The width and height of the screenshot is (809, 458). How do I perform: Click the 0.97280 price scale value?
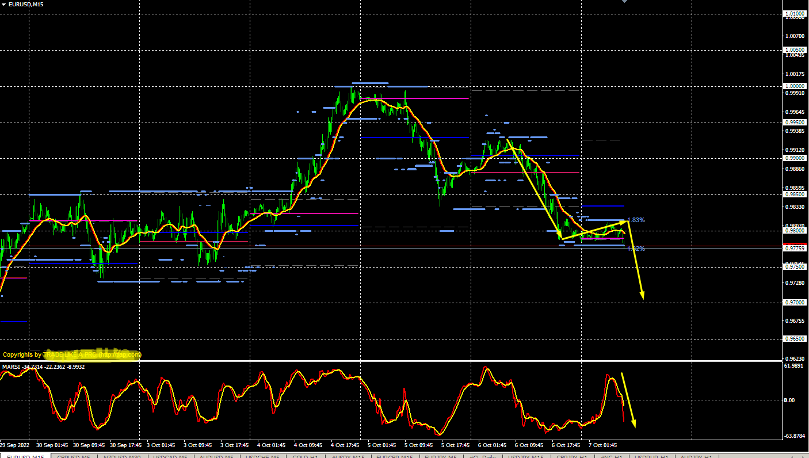tap(795, 283)
